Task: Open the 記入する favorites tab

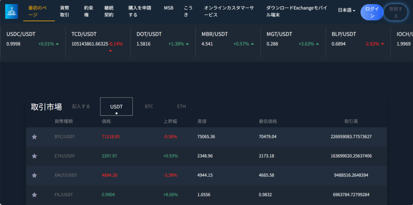Action: click(x=81, y=106)
